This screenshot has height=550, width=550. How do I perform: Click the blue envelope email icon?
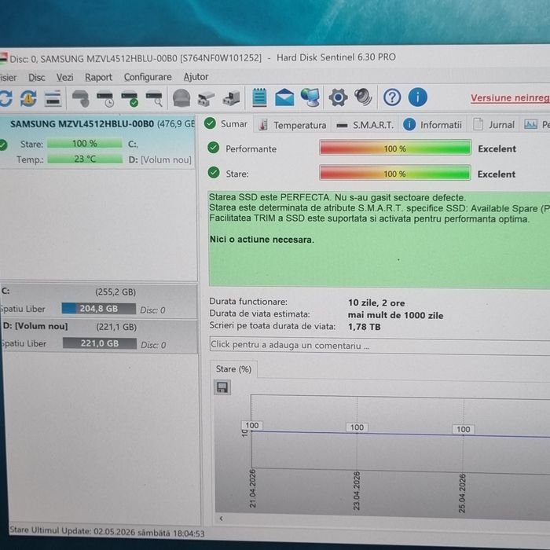284,97
